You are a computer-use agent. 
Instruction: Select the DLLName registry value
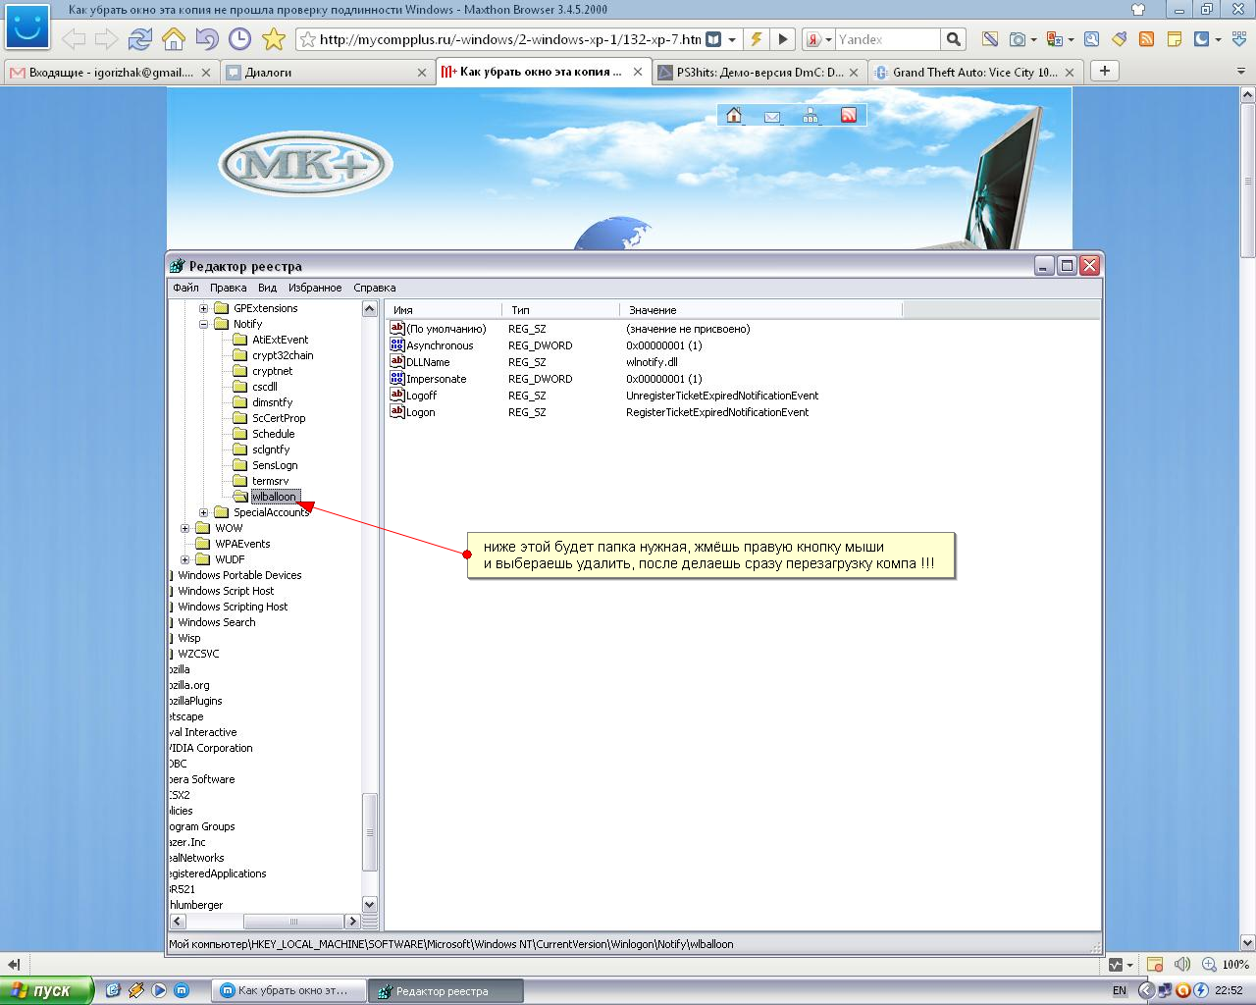click(428, 362)
